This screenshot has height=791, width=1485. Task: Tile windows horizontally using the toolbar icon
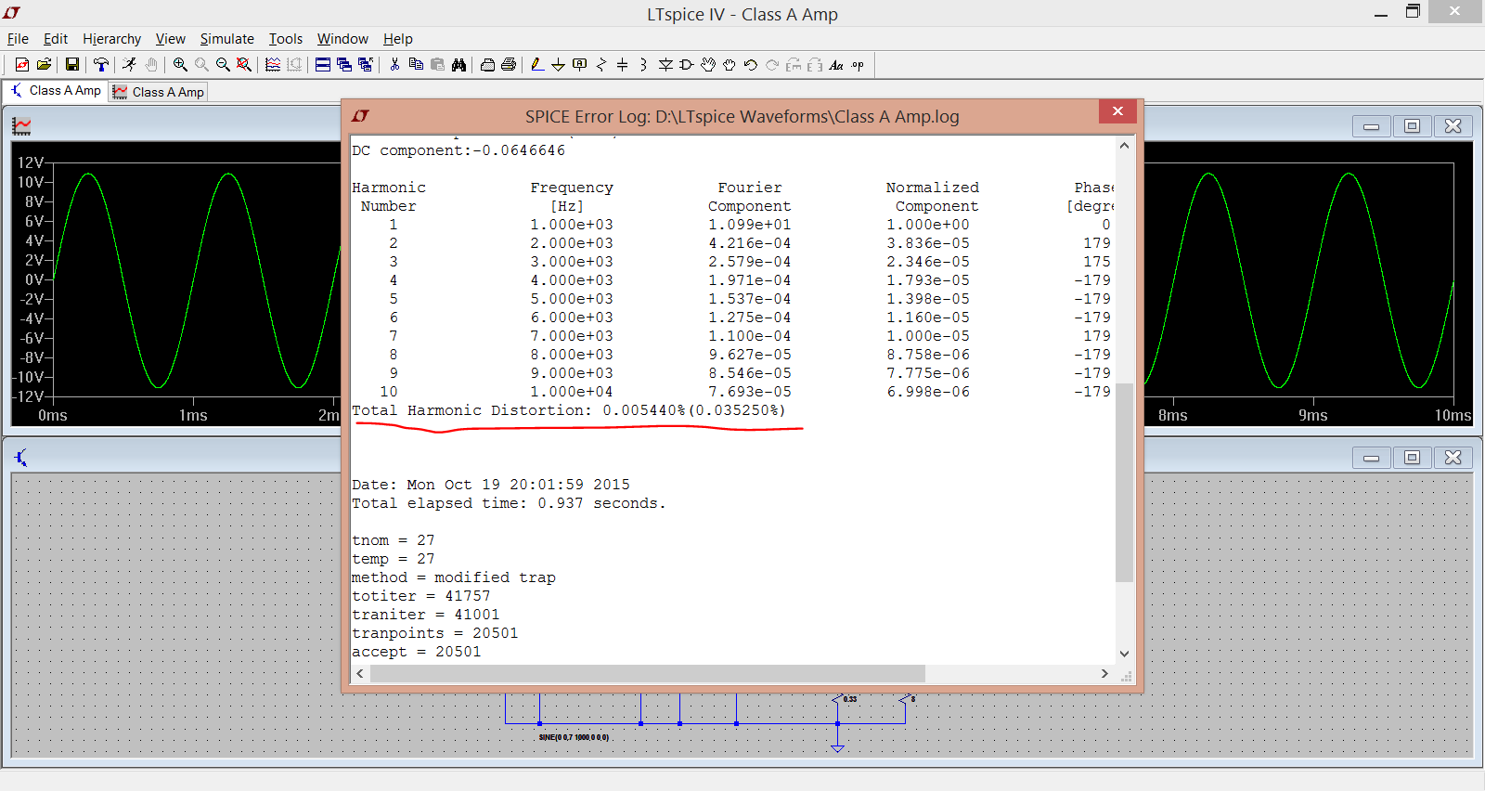(323, 64)
